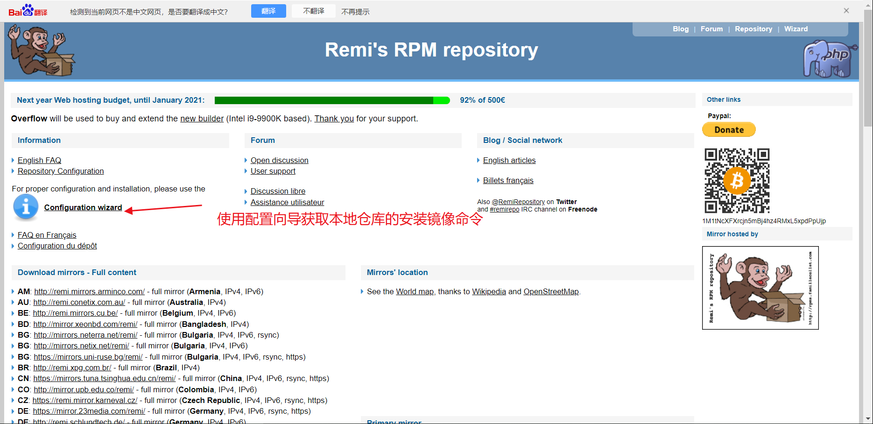
Task: Click the Baidu Translate logo
Action: (x=28, y=11)
